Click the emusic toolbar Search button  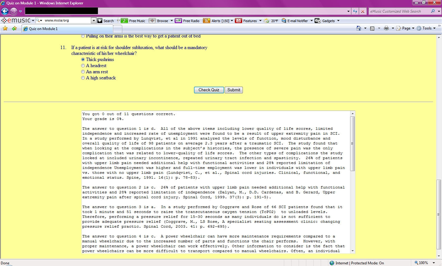click(x=106, y=21)
